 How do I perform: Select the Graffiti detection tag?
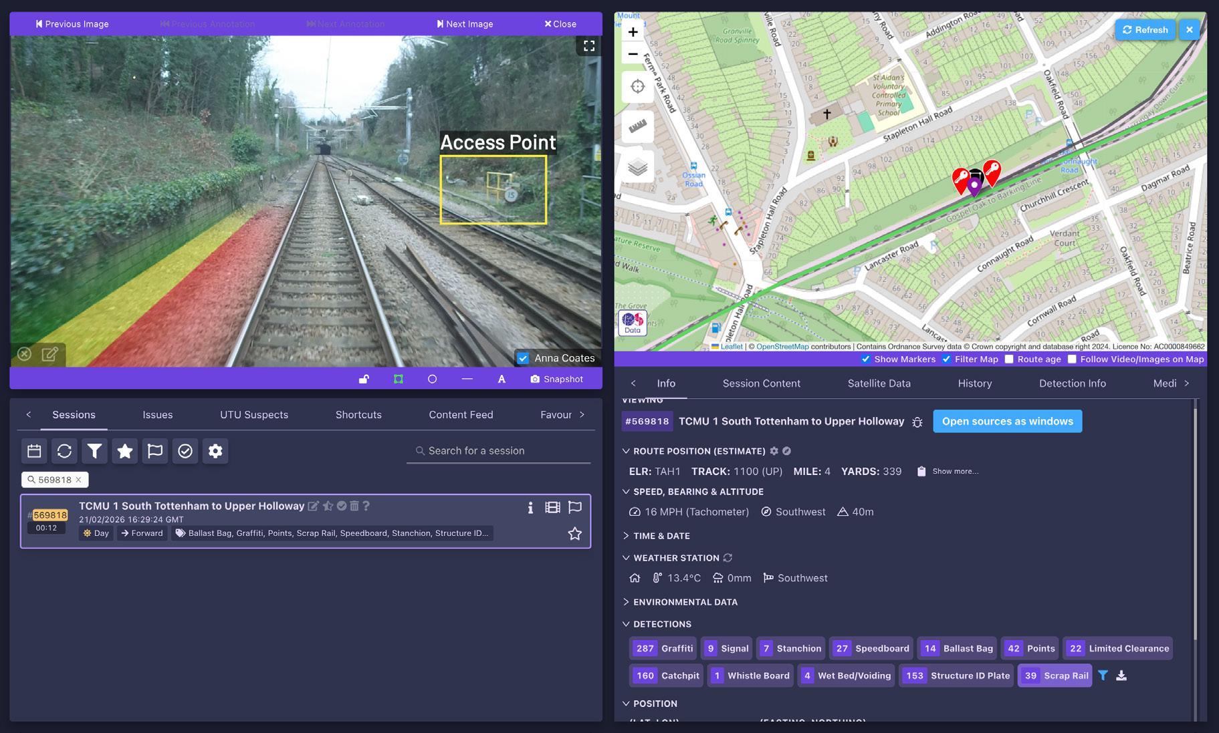(663, 648)
